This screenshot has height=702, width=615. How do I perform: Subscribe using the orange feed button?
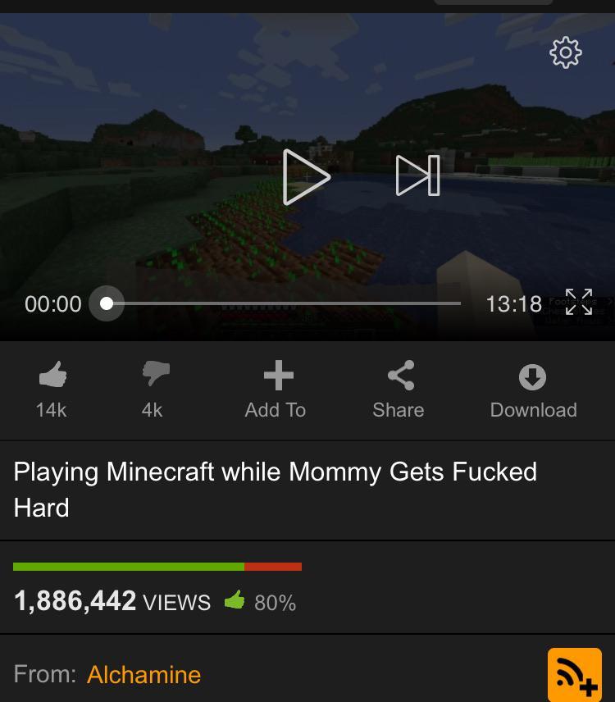[x=574, y=675]
